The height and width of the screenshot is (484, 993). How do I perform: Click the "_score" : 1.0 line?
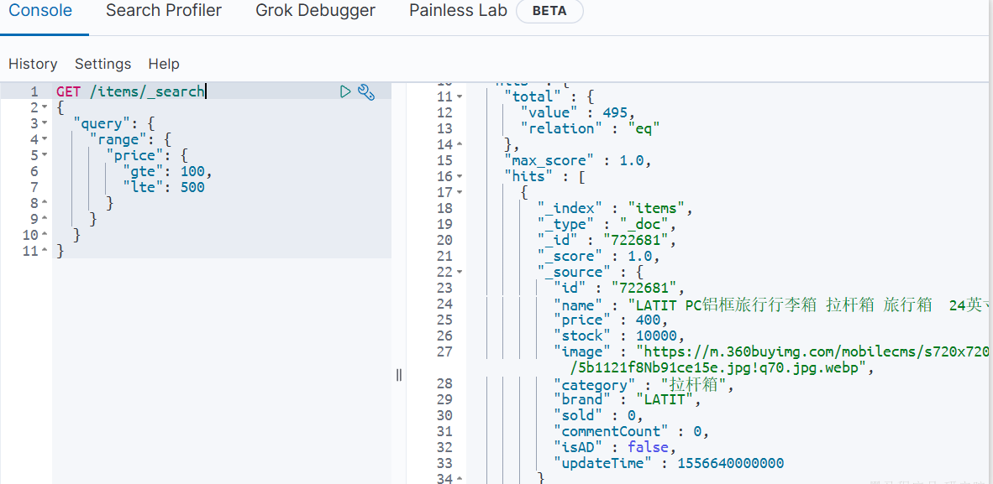[598, 256]
